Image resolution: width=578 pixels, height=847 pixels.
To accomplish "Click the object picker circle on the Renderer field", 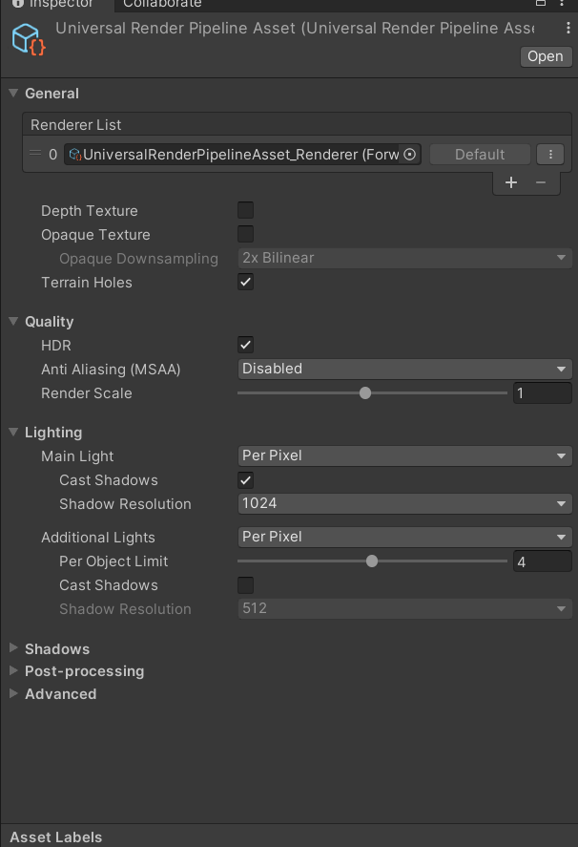I will click(410, 154).
